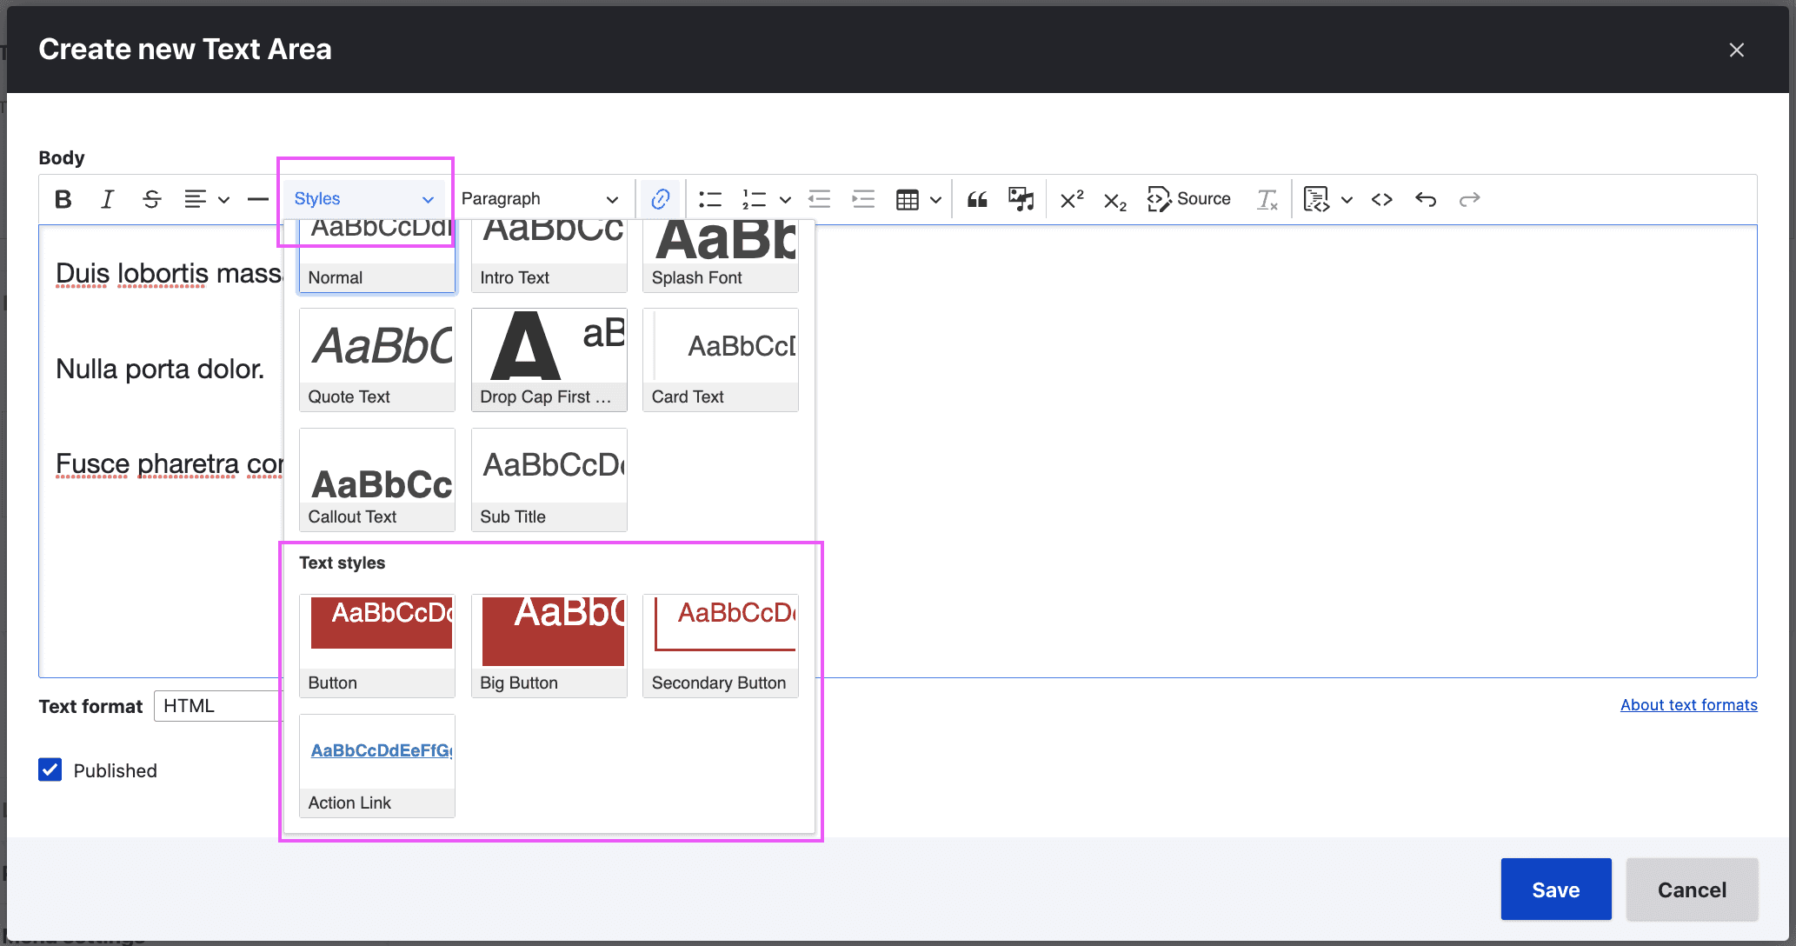The height and width of the screenshot is (946, 1796).
Task: Apply subscript formatting
Action: [1114, 199]
